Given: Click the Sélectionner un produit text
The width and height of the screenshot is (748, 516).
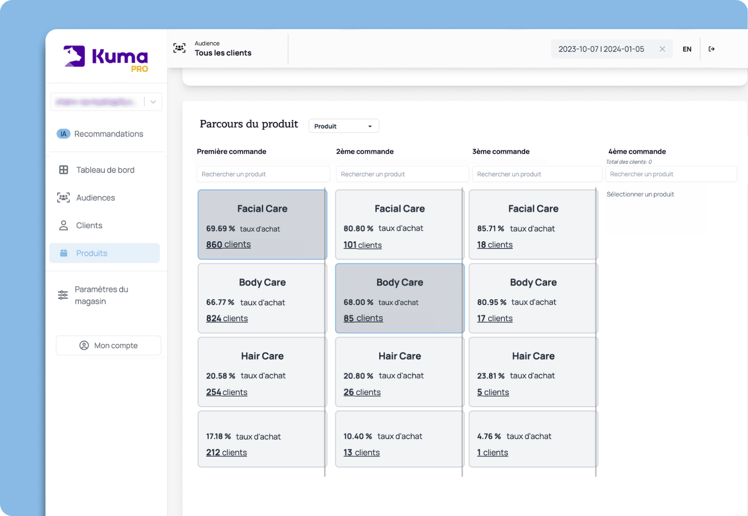Looking at the screenshot, I should tap(640, 194).
